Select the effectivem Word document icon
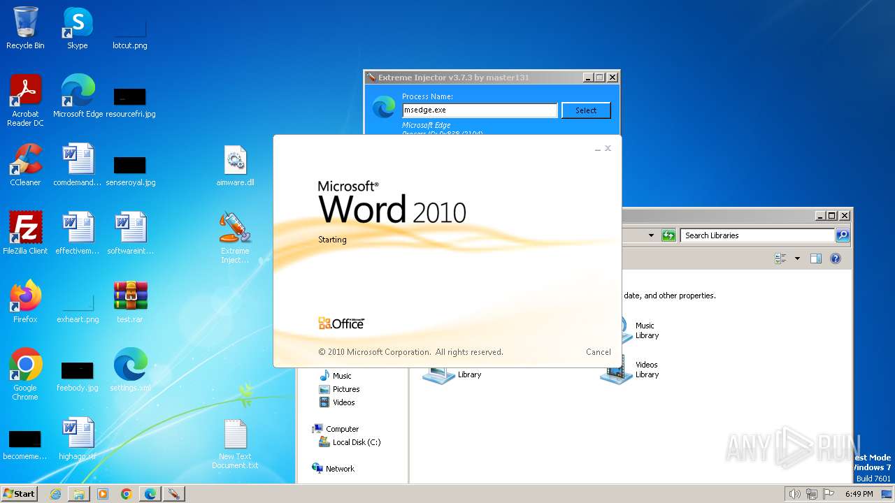The height and width of the screenshot is (503, 895). [78, 233]
